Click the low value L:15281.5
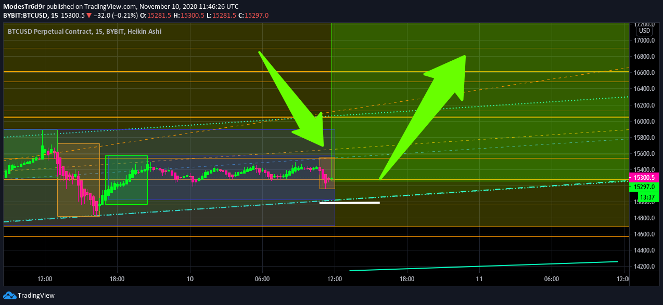Viewport: 663px width, 305px height. pos(222,16)
